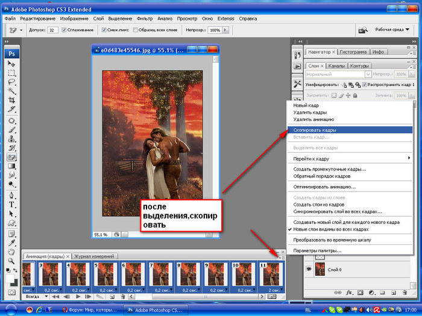422x316 pixels.
Task: Toggle the Сглаживание checkbox
Action: click(x=64, y=30)
